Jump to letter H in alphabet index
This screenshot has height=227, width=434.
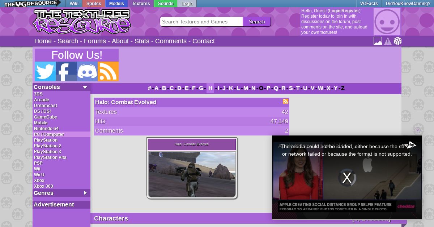(210, 88)
